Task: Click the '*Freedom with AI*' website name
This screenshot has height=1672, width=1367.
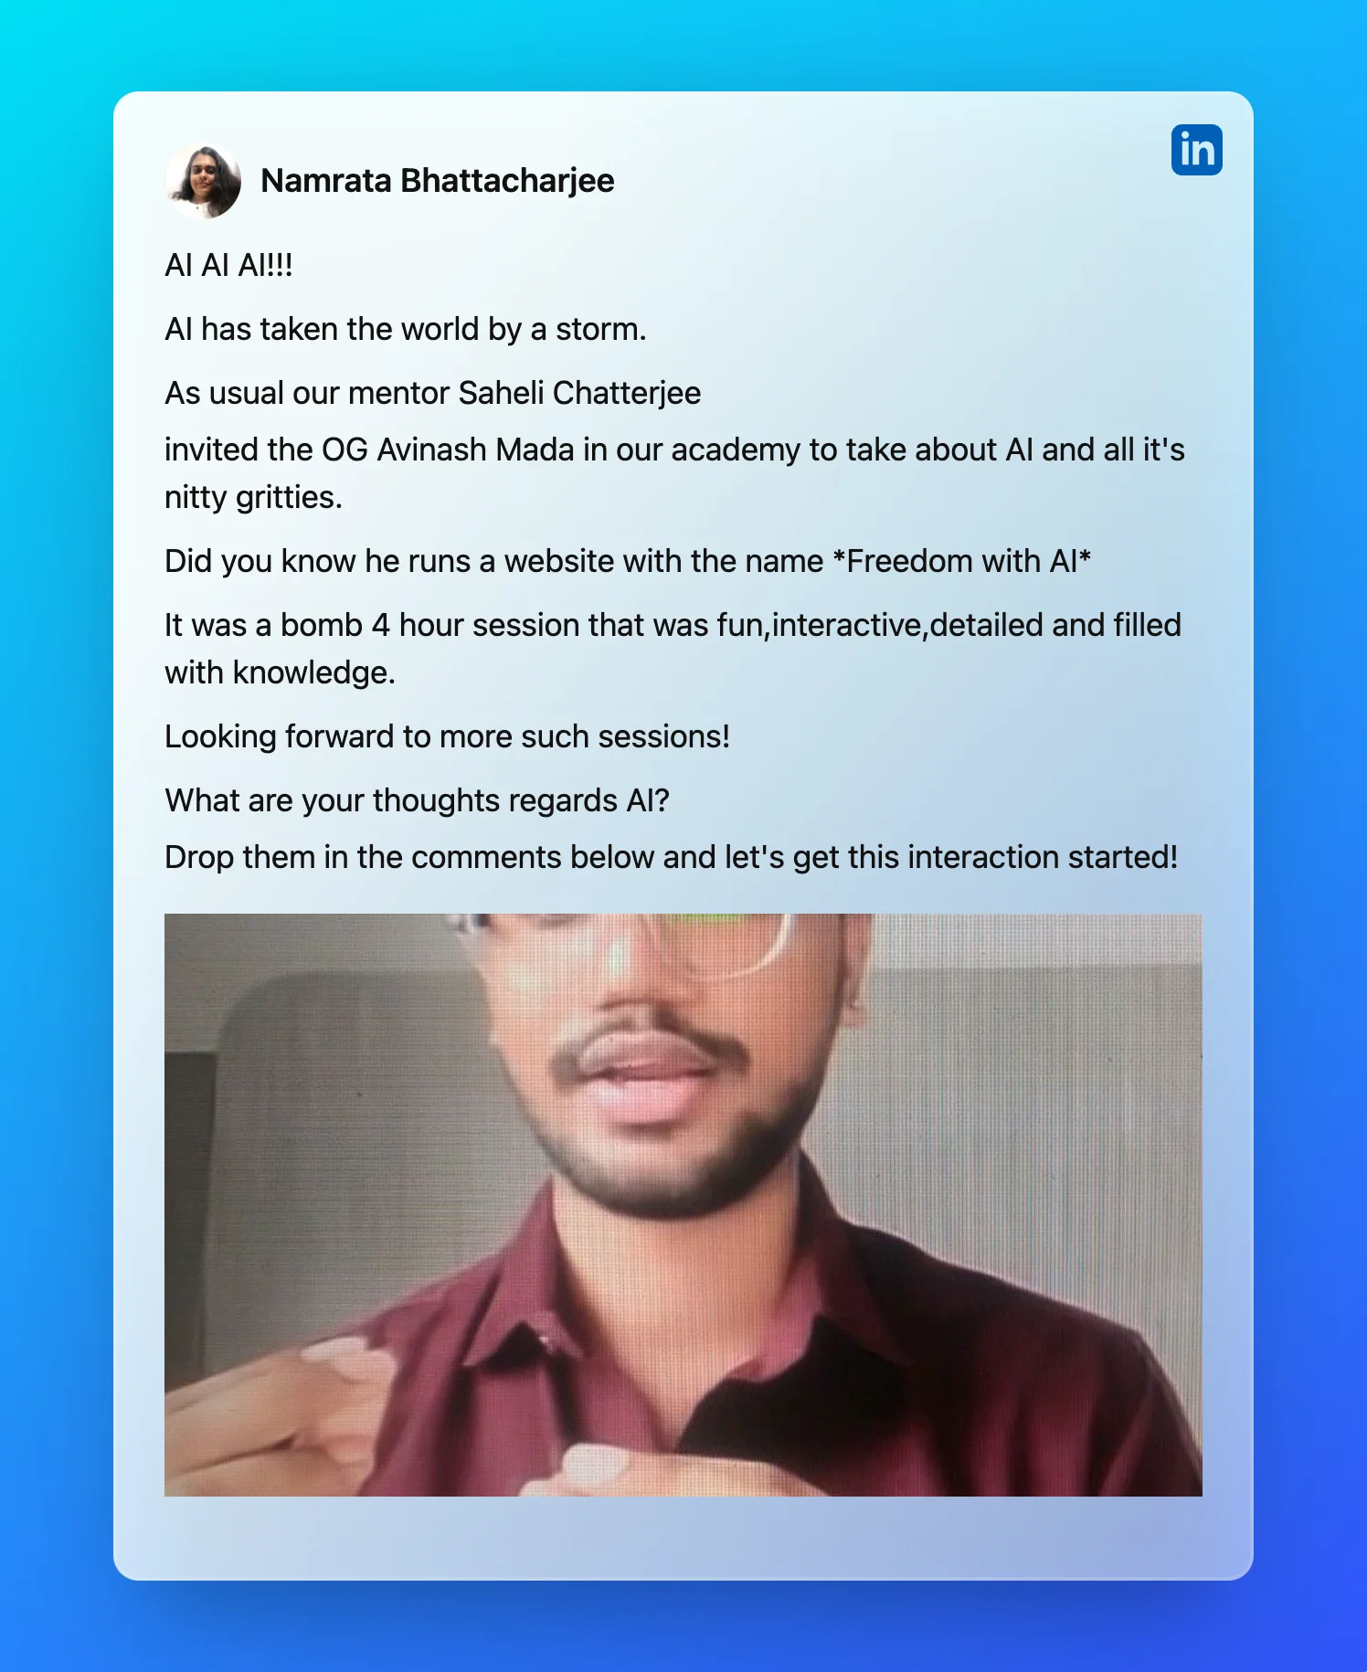Action: tap(961, 561)
